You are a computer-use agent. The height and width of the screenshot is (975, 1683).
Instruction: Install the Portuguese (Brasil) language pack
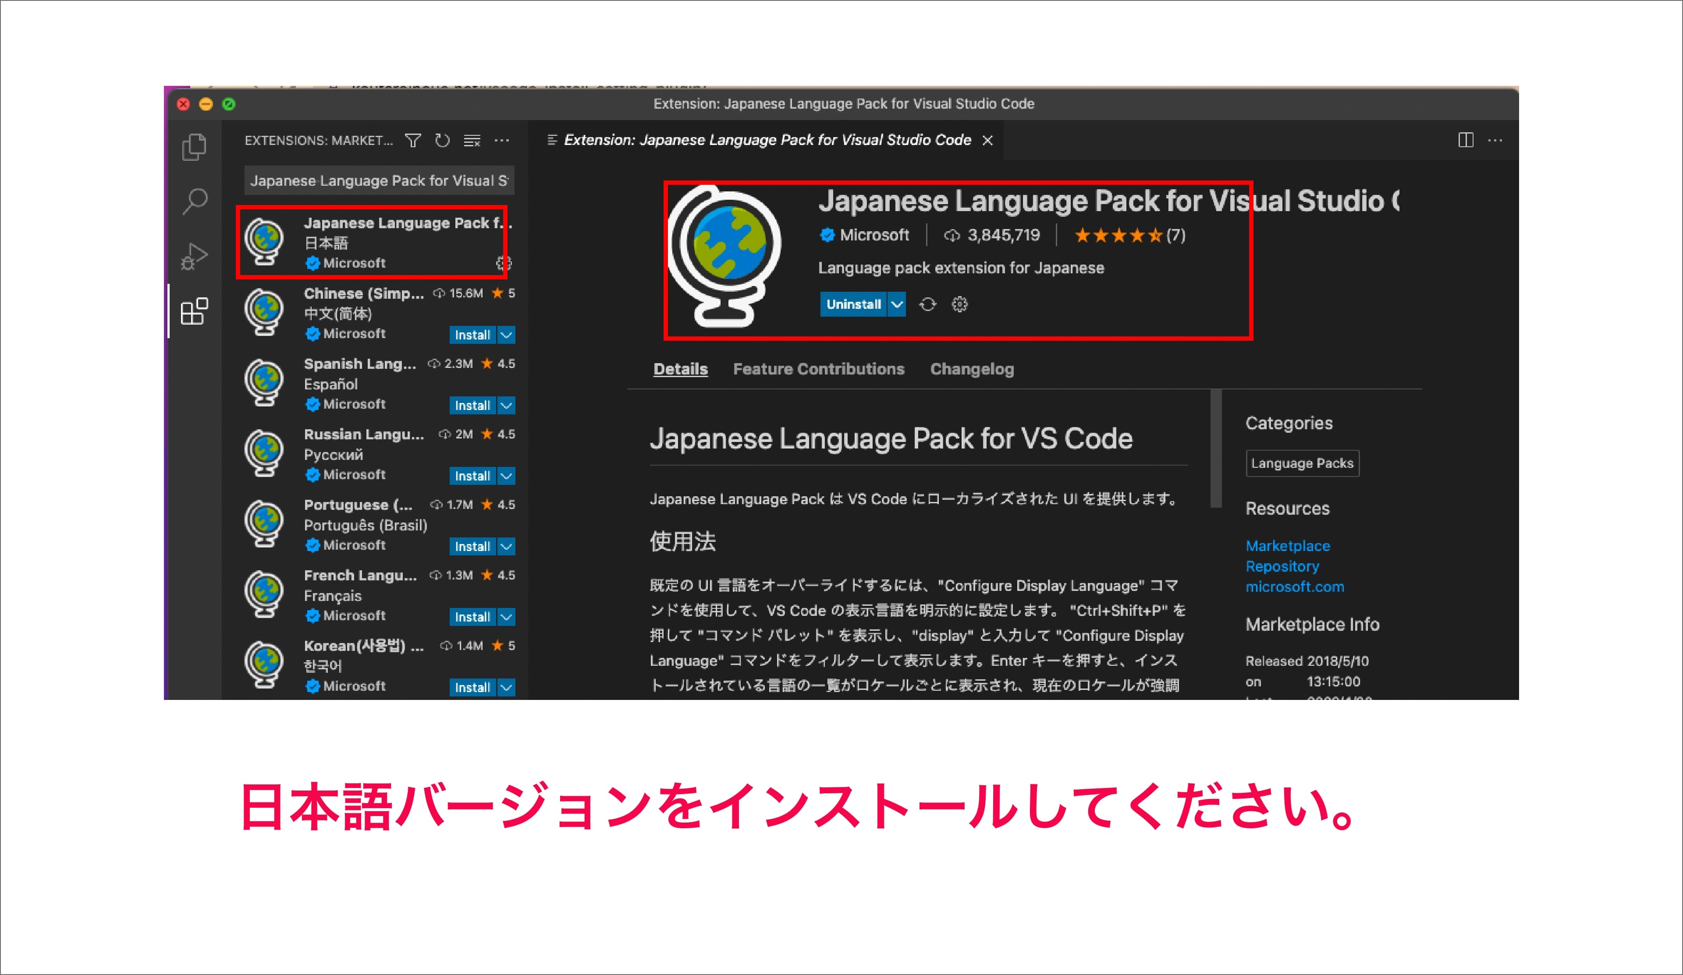click(x=473, y=547)
